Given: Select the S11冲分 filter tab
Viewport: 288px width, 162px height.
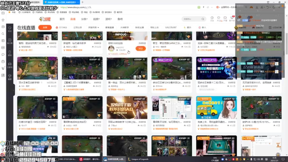Looking at the screenshot, I should click(x=62, y=27).
